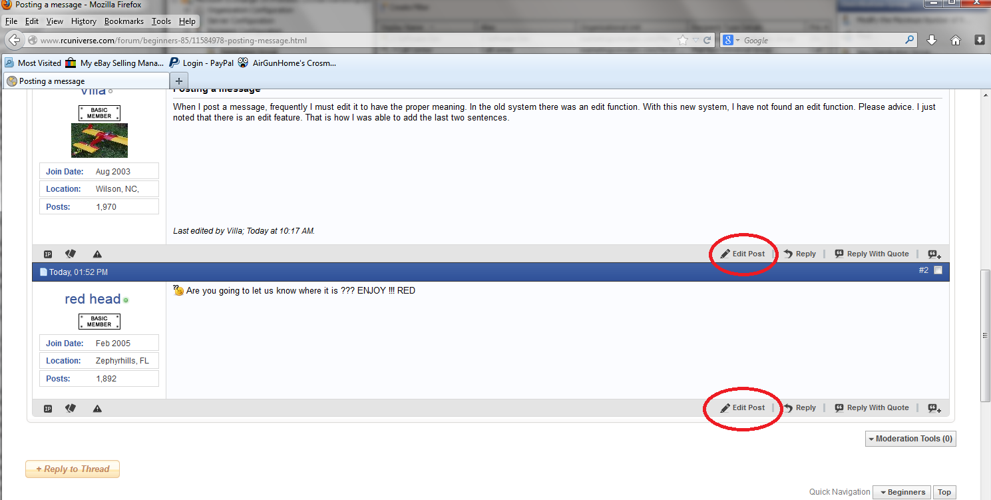This screenshot has height=500, width=991.
Task: Go back using the browser back arrow
Action: (14, 40)
